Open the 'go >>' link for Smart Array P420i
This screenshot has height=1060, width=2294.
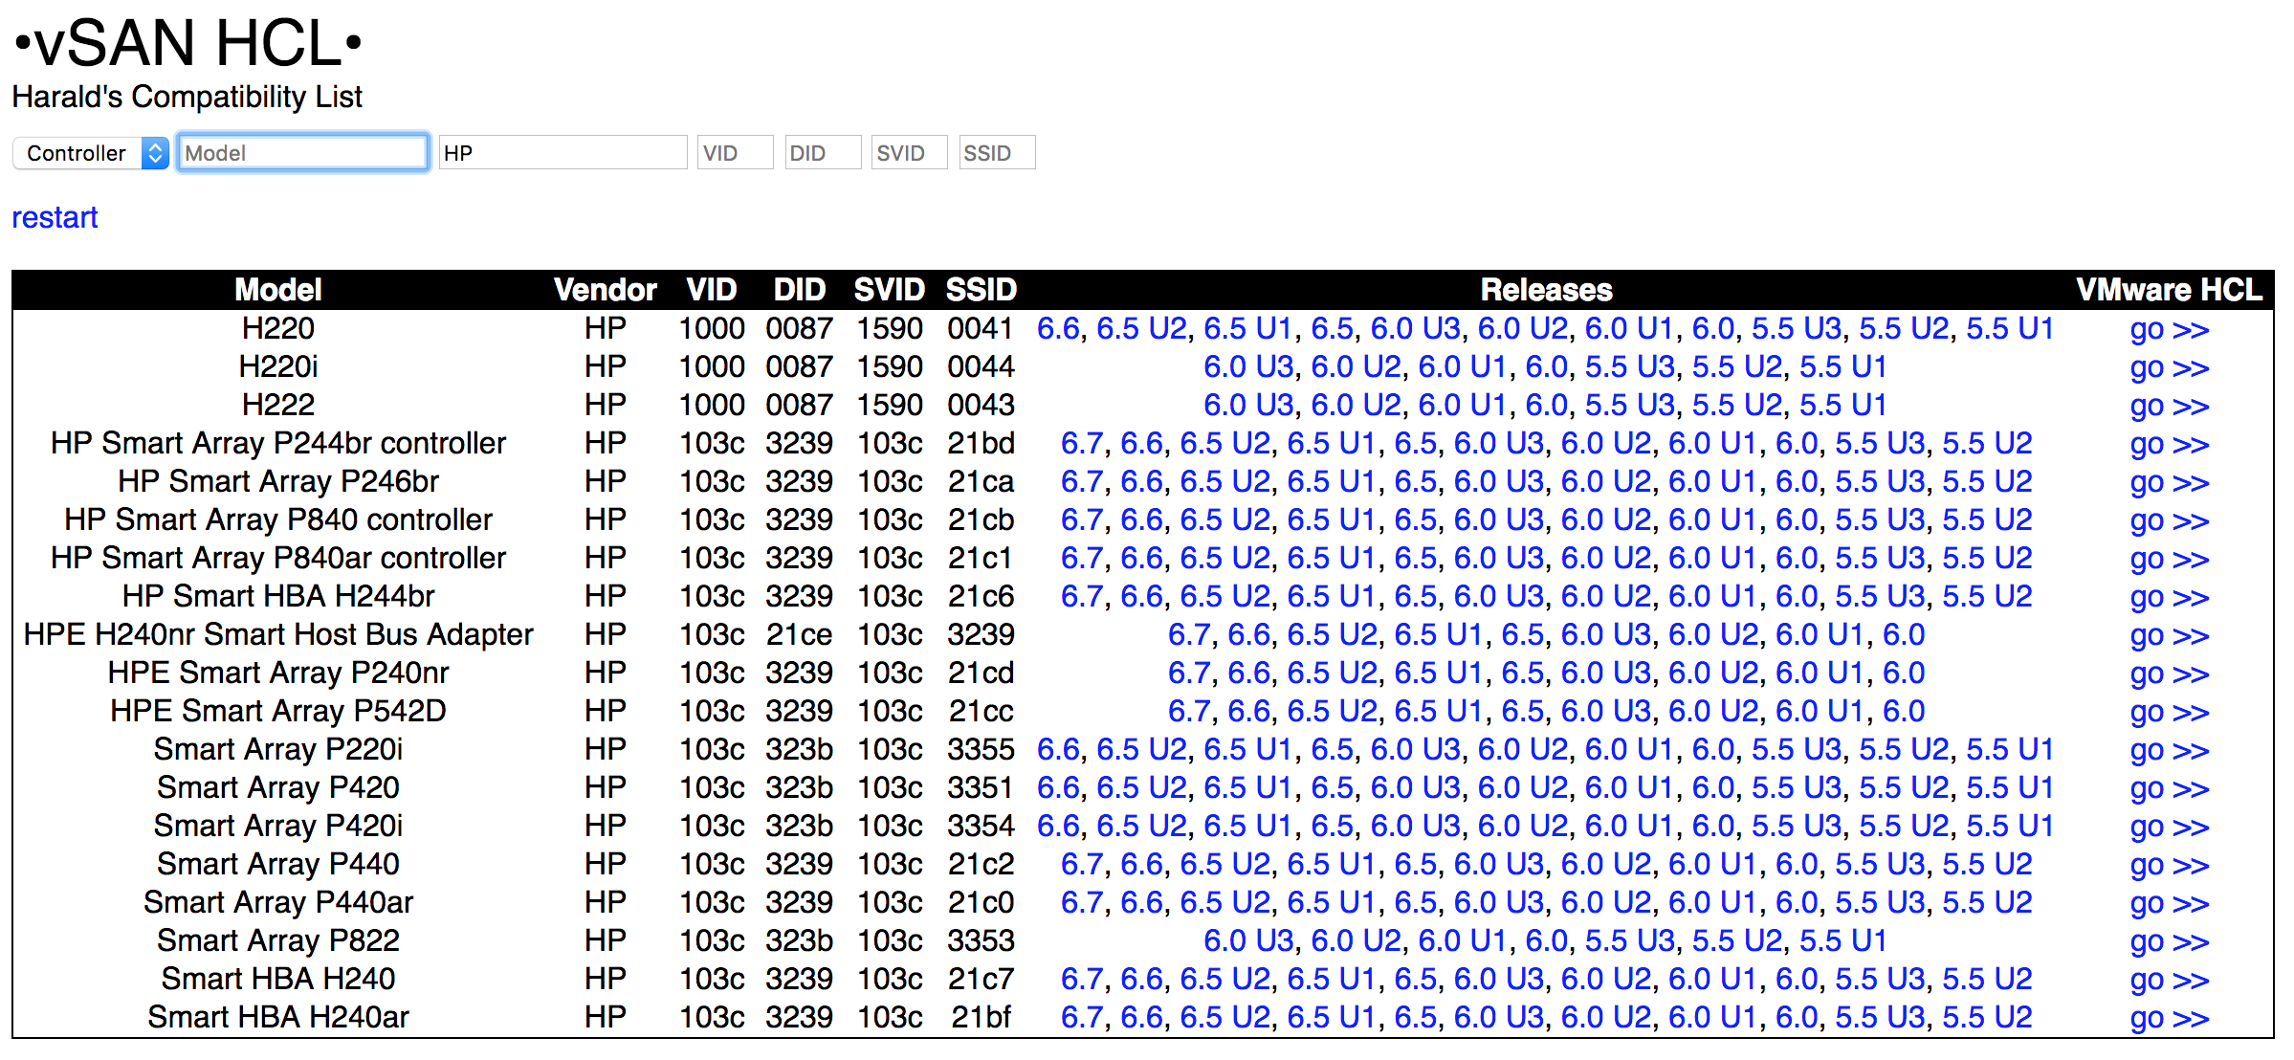pyautogui.click(x=2169, y=827)
